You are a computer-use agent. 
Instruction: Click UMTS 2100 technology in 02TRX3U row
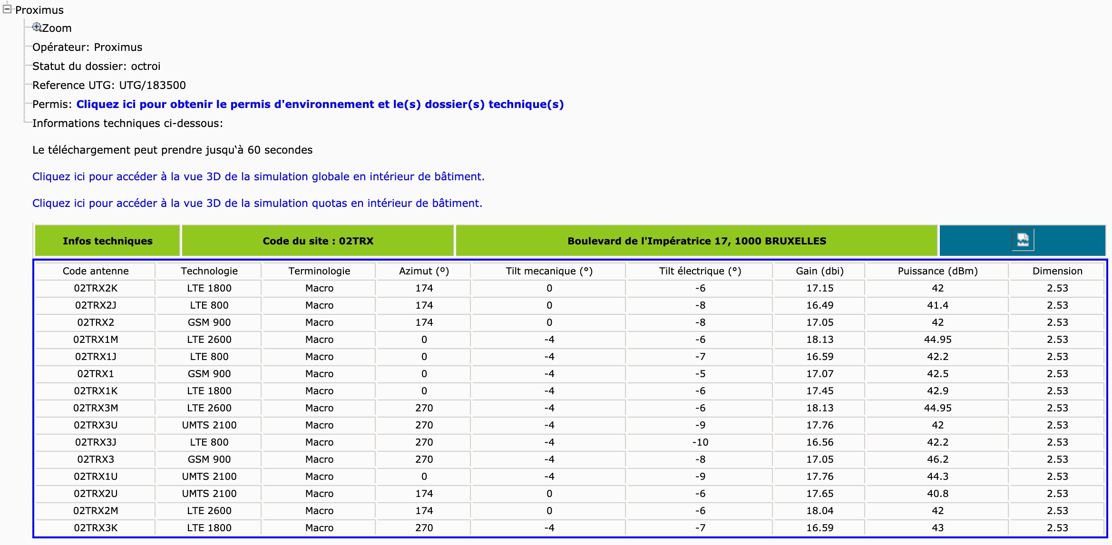[209, 425]
